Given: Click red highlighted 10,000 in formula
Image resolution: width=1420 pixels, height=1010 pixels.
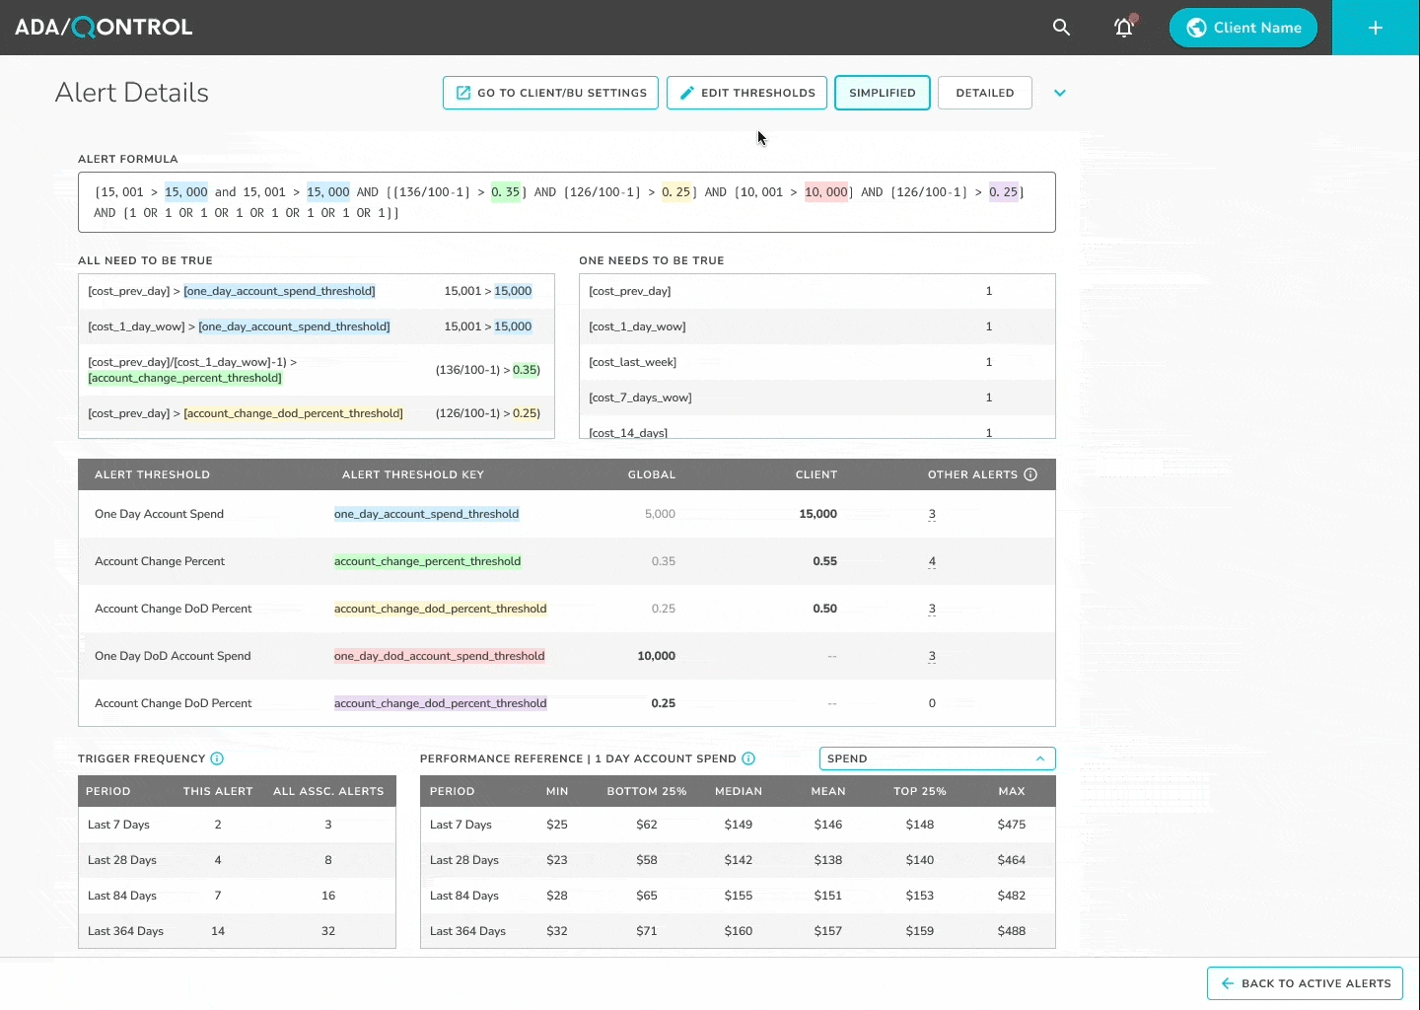Looking at the screenshot, I should point(826,192).
